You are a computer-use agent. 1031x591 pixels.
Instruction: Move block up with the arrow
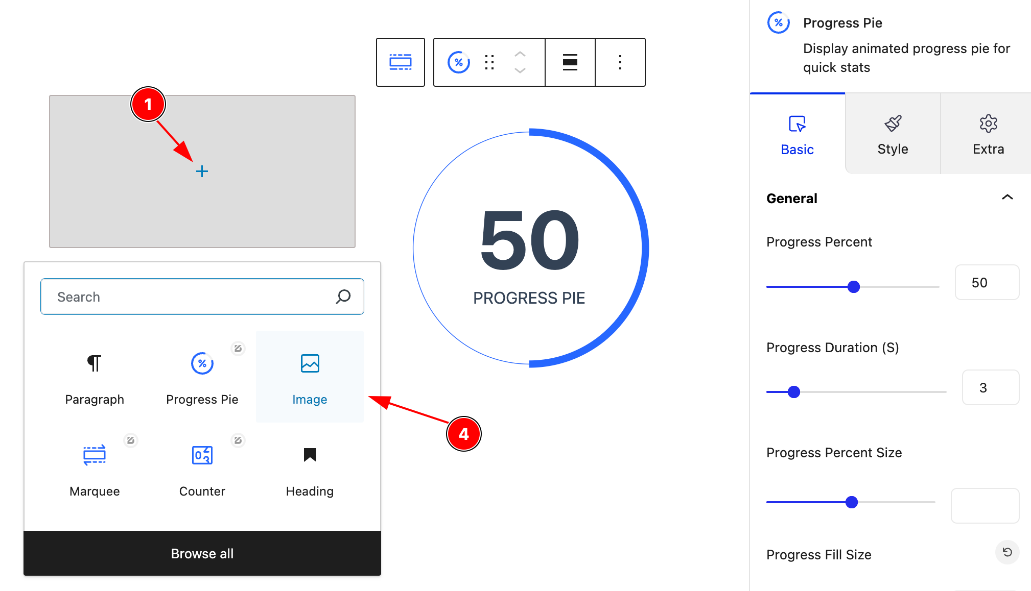520,54
